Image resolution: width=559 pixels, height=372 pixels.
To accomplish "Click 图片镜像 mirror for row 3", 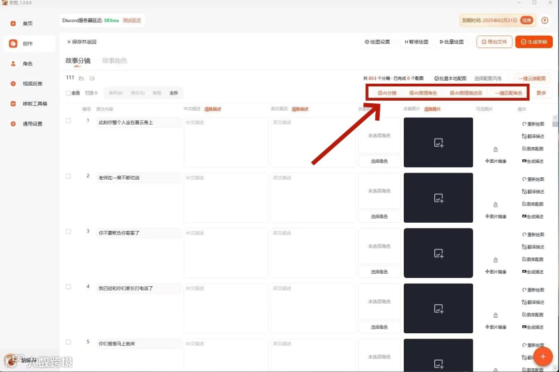I will (x=496, y=272).
